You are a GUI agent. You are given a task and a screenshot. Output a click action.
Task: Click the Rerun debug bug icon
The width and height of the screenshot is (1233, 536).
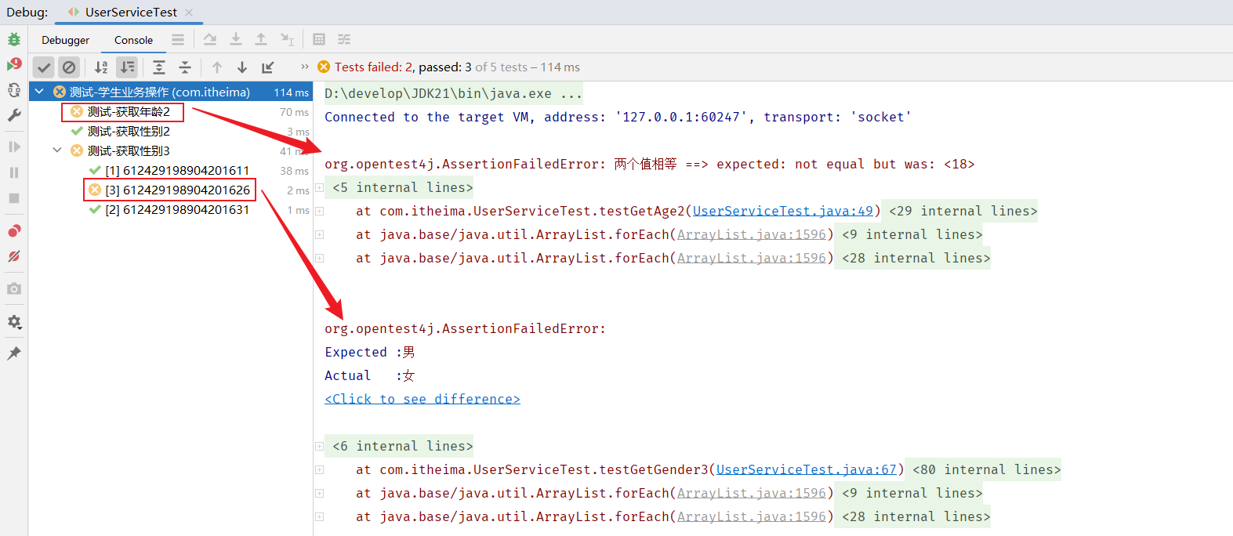(x=14, y=39)
